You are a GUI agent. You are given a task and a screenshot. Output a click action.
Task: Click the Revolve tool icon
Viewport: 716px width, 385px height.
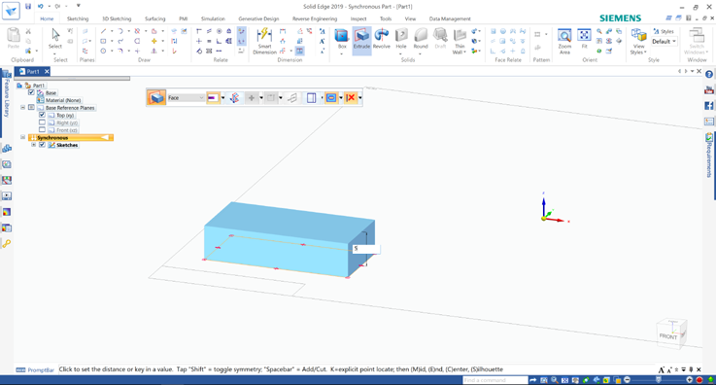coord(381,39)
